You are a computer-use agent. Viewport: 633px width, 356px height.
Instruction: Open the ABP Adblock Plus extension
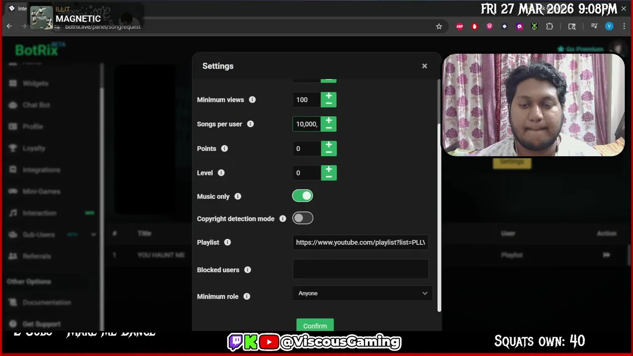(460, 26)
